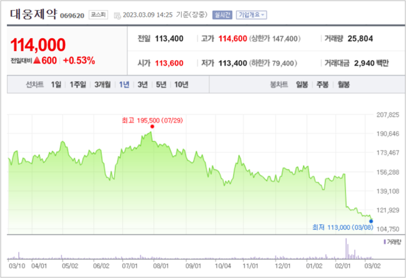Select the 1일 line chart period

56,84
